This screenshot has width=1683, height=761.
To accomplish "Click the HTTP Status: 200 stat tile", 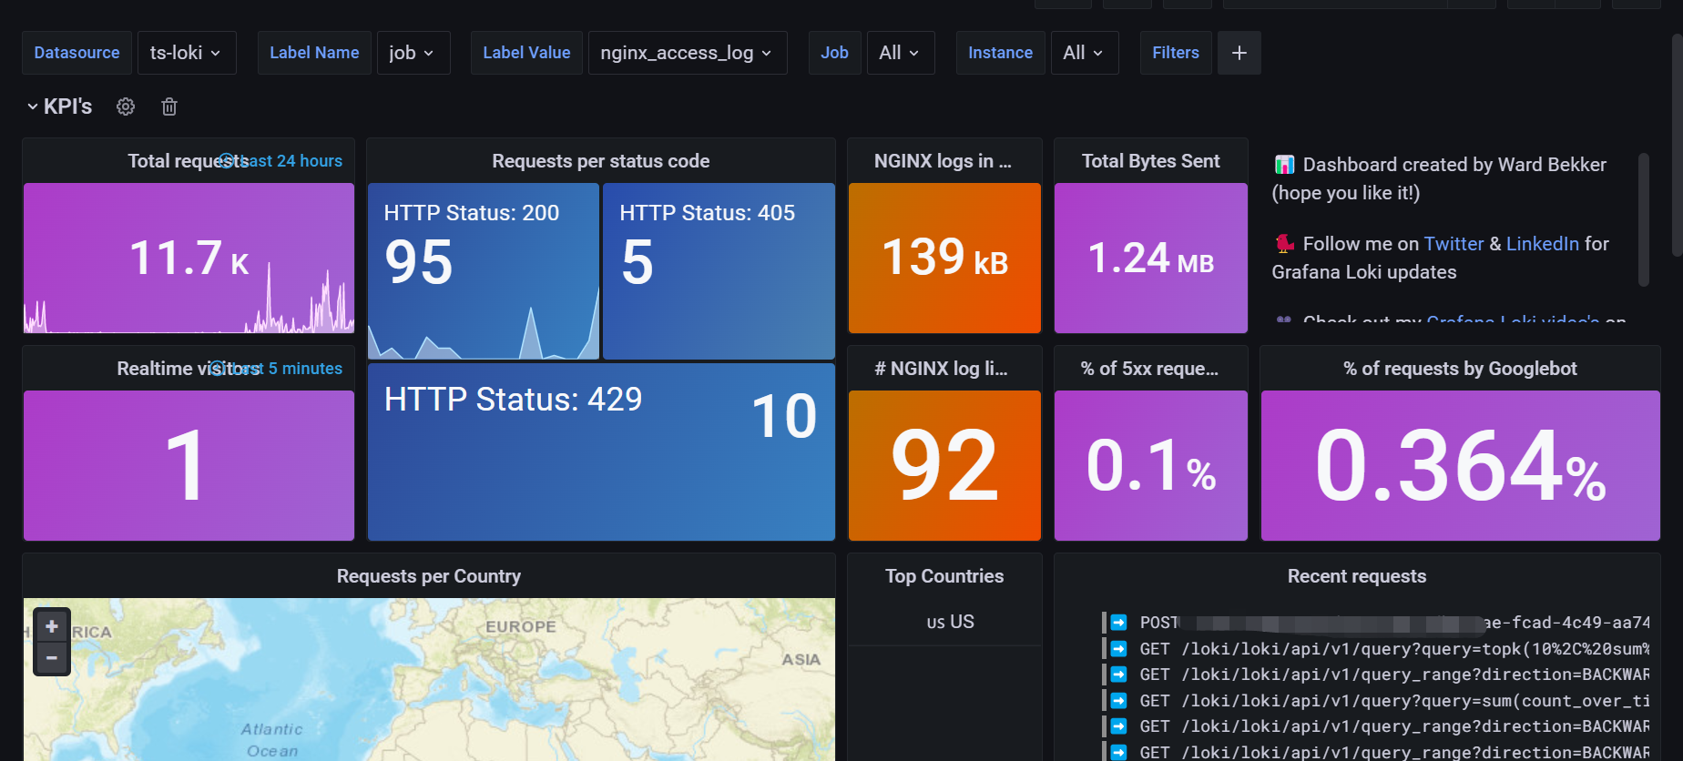I will click(484, 271).
